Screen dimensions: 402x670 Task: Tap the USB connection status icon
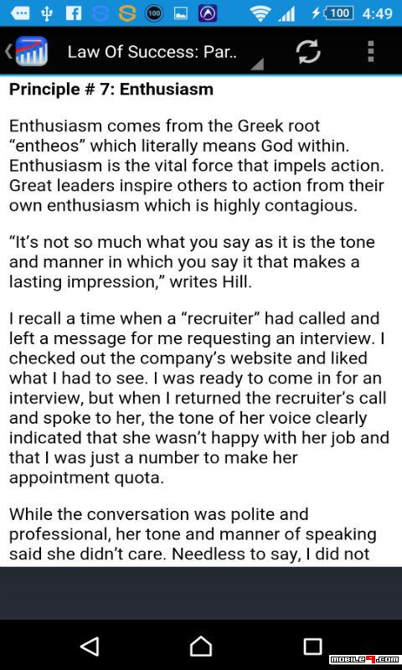(x=47, y=14)
